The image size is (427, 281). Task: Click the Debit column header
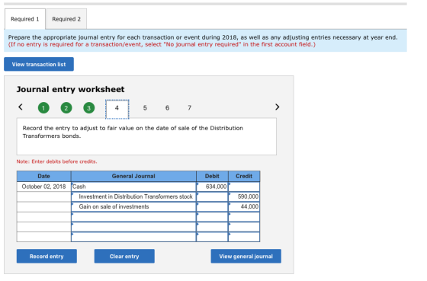pos(212,176)
